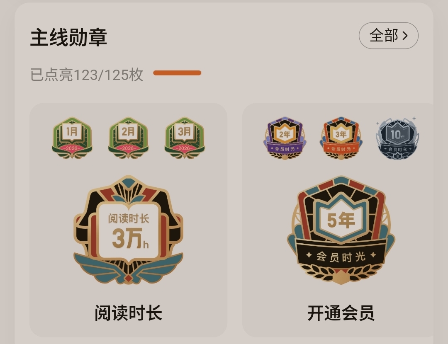Image resolution: width=448 pixels, height=344 pixels.
Task: Open the 3月 2026 reading badge
Action: 185,138
